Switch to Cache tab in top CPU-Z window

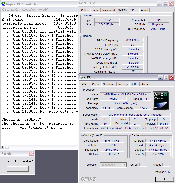(x=95, y=10)
